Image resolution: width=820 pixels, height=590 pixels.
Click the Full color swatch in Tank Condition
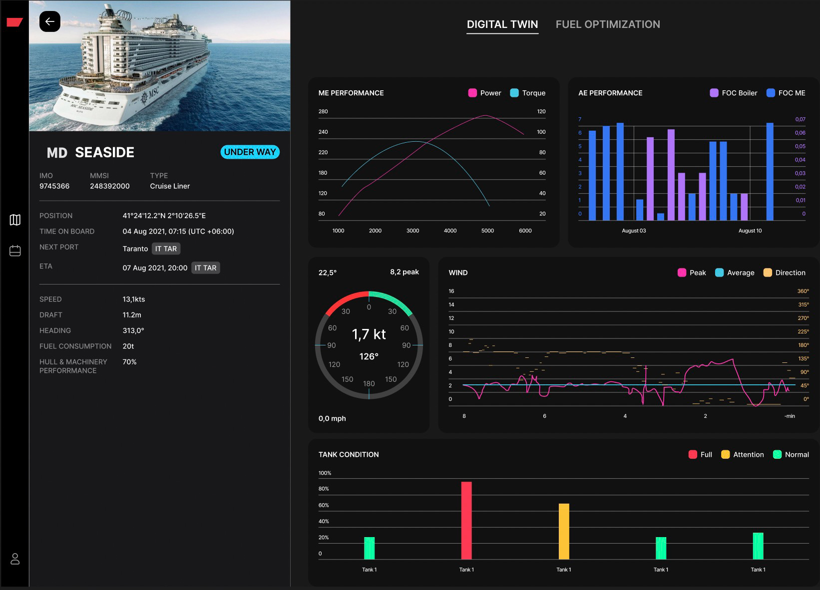coord(692,455)
